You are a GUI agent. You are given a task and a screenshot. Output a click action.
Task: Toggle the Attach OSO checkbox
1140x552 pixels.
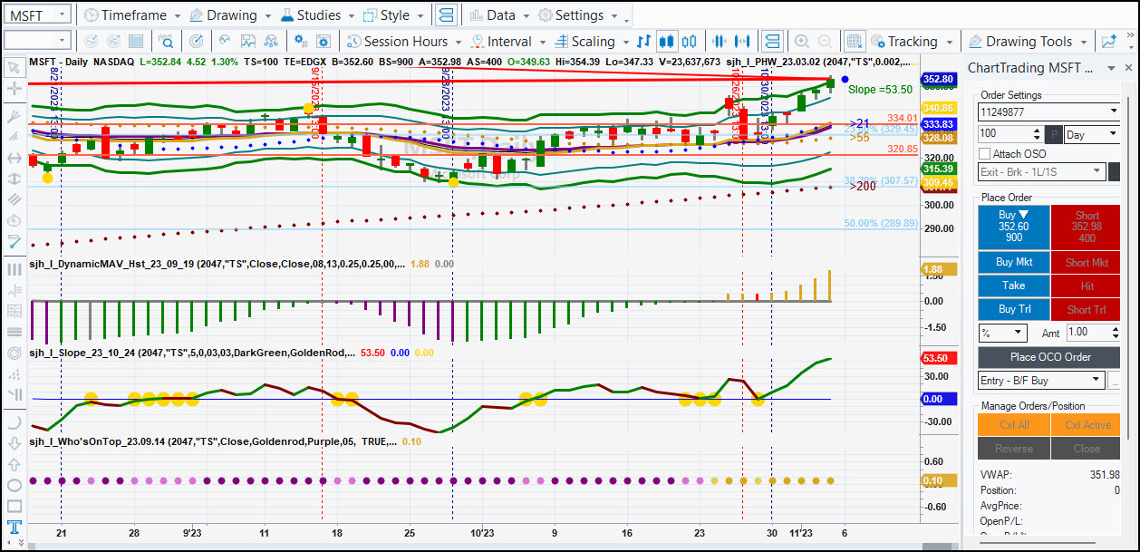click(985, 154)
